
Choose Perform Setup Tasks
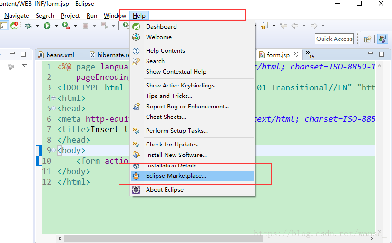coord(192,131)
